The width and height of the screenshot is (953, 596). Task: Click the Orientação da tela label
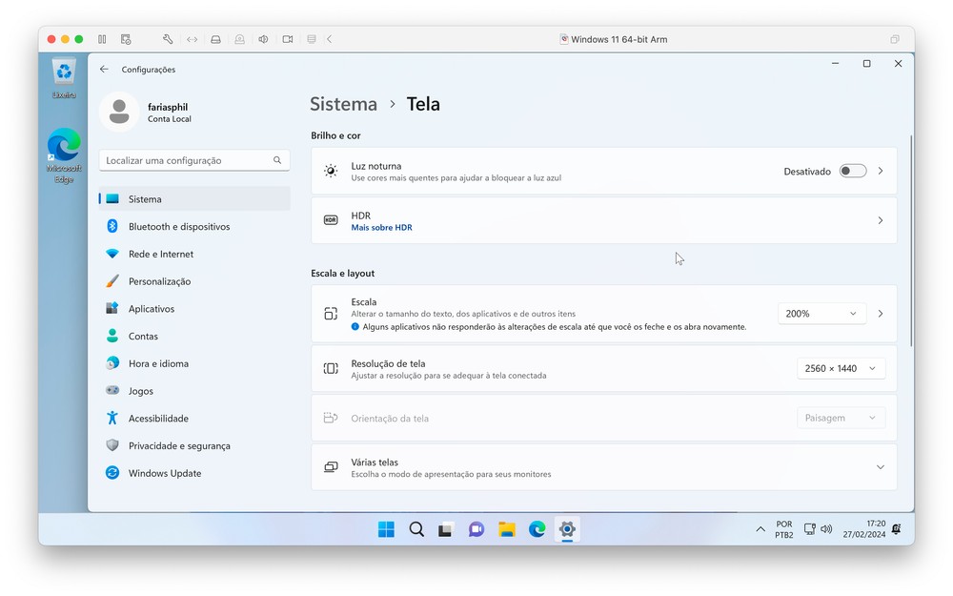390,419
